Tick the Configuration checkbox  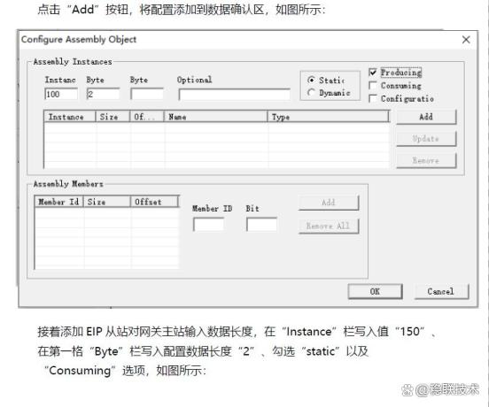[x=373, y=99]
